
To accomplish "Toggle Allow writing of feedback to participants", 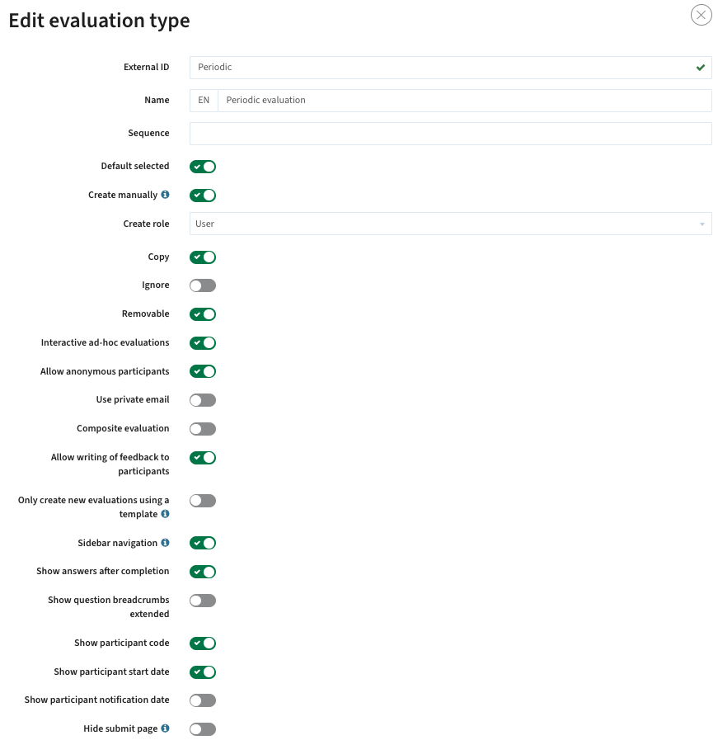I will (203, 458).
